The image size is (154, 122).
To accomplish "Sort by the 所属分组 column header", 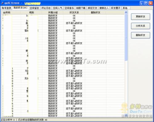I will [x=53, y=13].
